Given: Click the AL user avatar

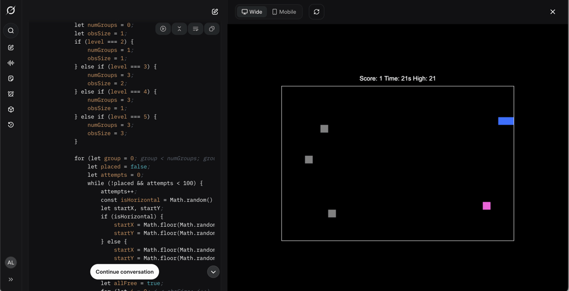Looking at the screenshot, I should tap(11, 263).
